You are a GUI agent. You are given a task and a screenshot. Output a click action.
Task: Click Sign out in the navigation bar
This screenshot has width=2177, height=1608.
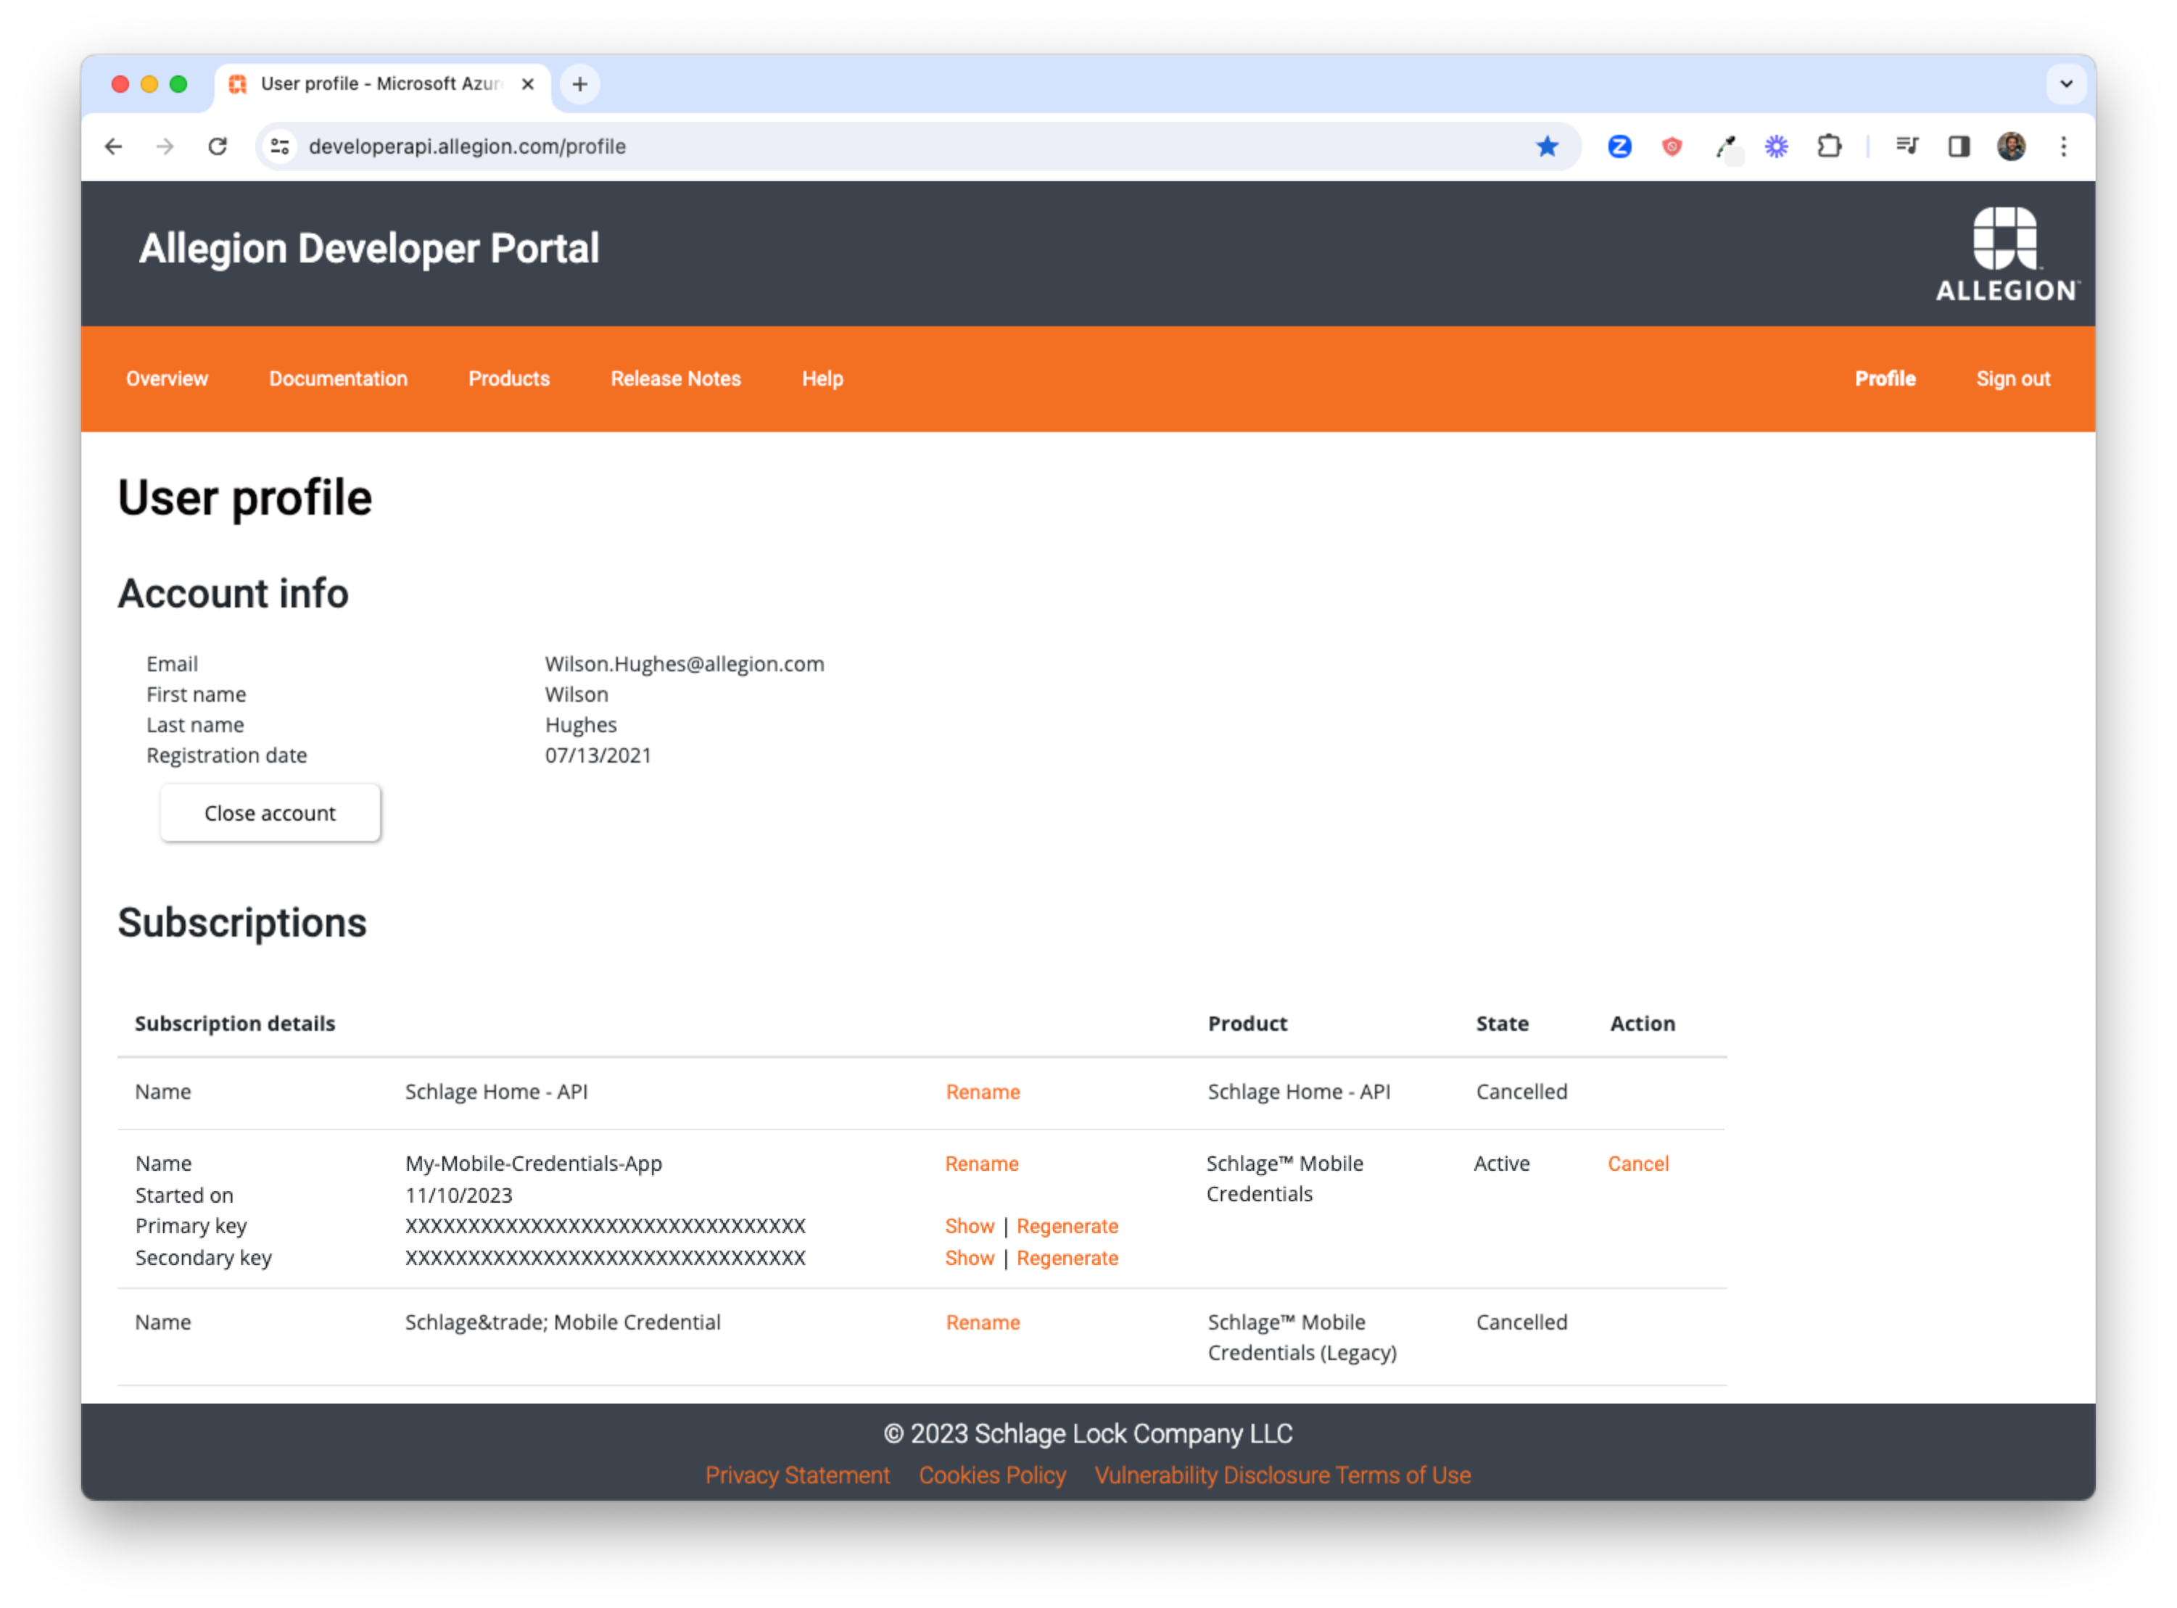2013,378
